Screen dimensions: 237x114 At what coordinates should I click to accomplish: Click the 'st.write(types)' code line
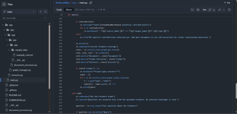88,87
